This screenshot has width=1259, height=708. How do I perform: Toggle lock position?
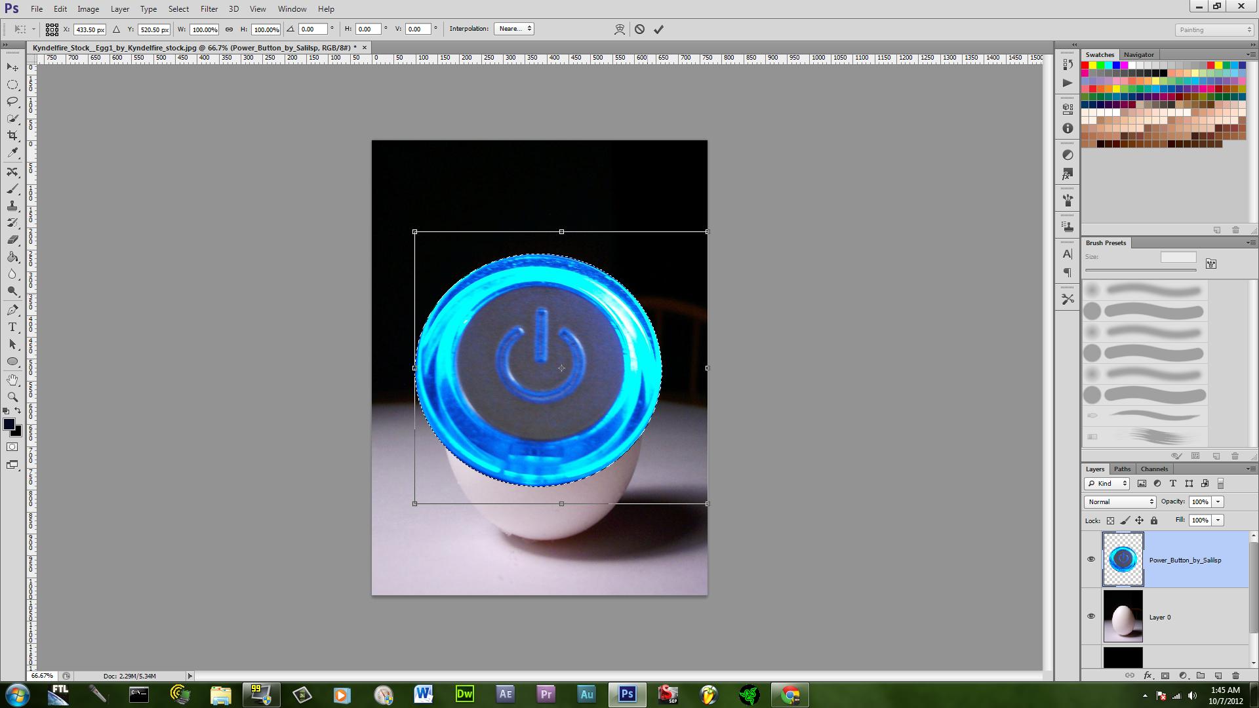click(x=1139, y=521)
